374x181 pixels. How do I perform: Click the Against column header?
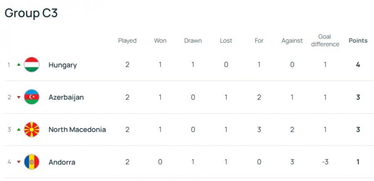[x=292, y=41]
